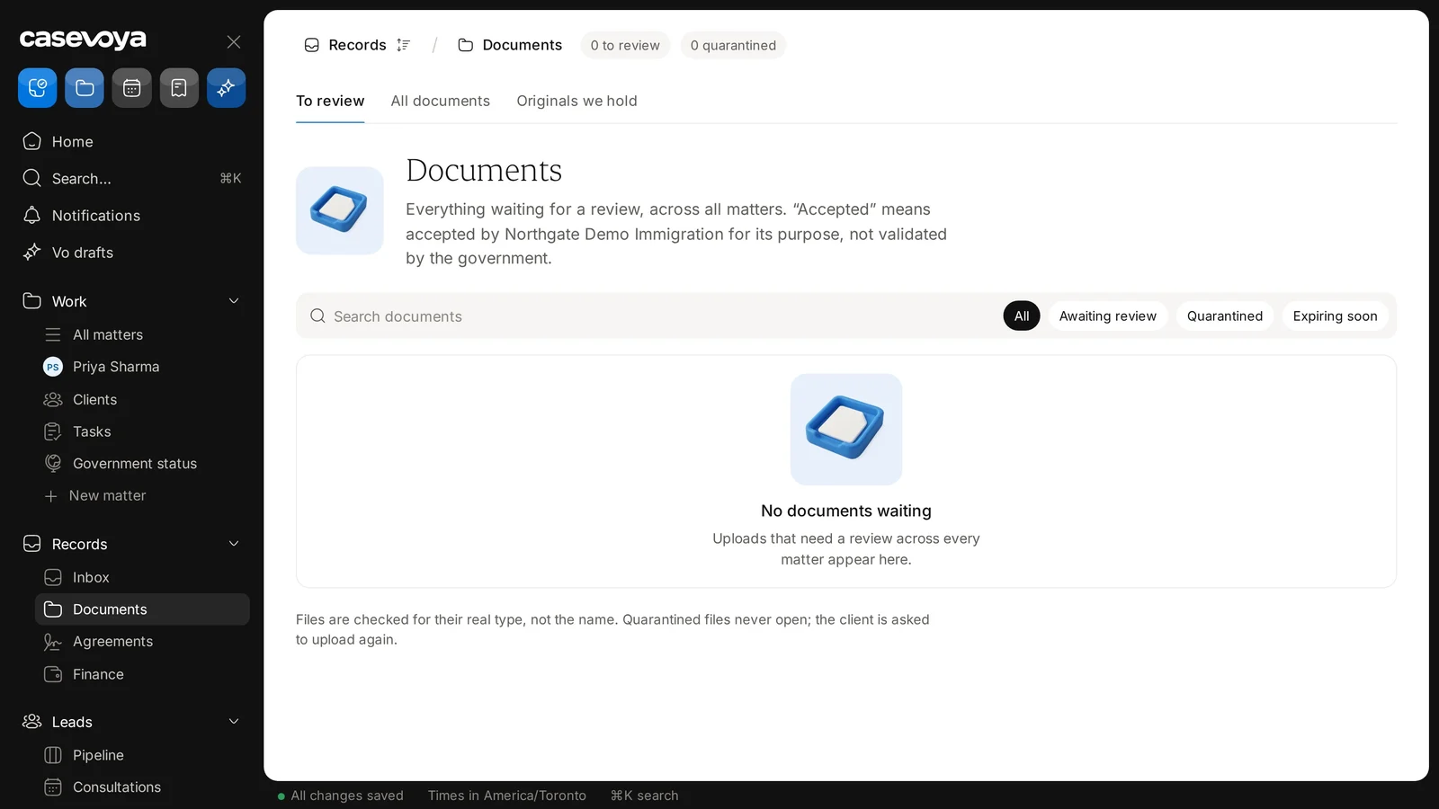Select the Quarantined filter chip
The width and height of the screenshot is (1439, 809).
click(1225, 316)
